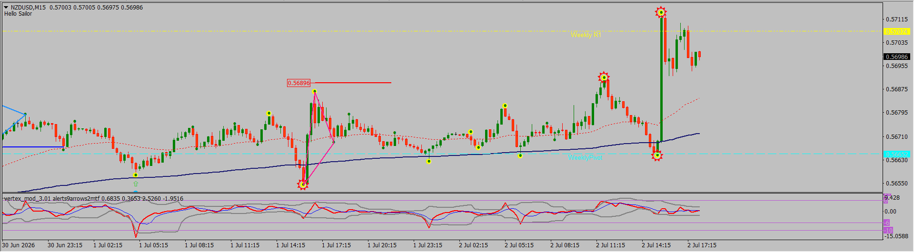914x252 pixels.
Task: Click the '30 Jun 2026' time axis label
Action: click(19, 245)
